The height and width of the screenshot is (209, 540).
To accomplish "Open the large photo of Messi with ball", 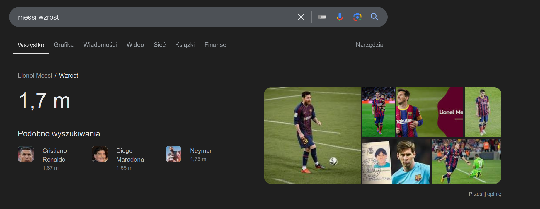I will [312, 135].
